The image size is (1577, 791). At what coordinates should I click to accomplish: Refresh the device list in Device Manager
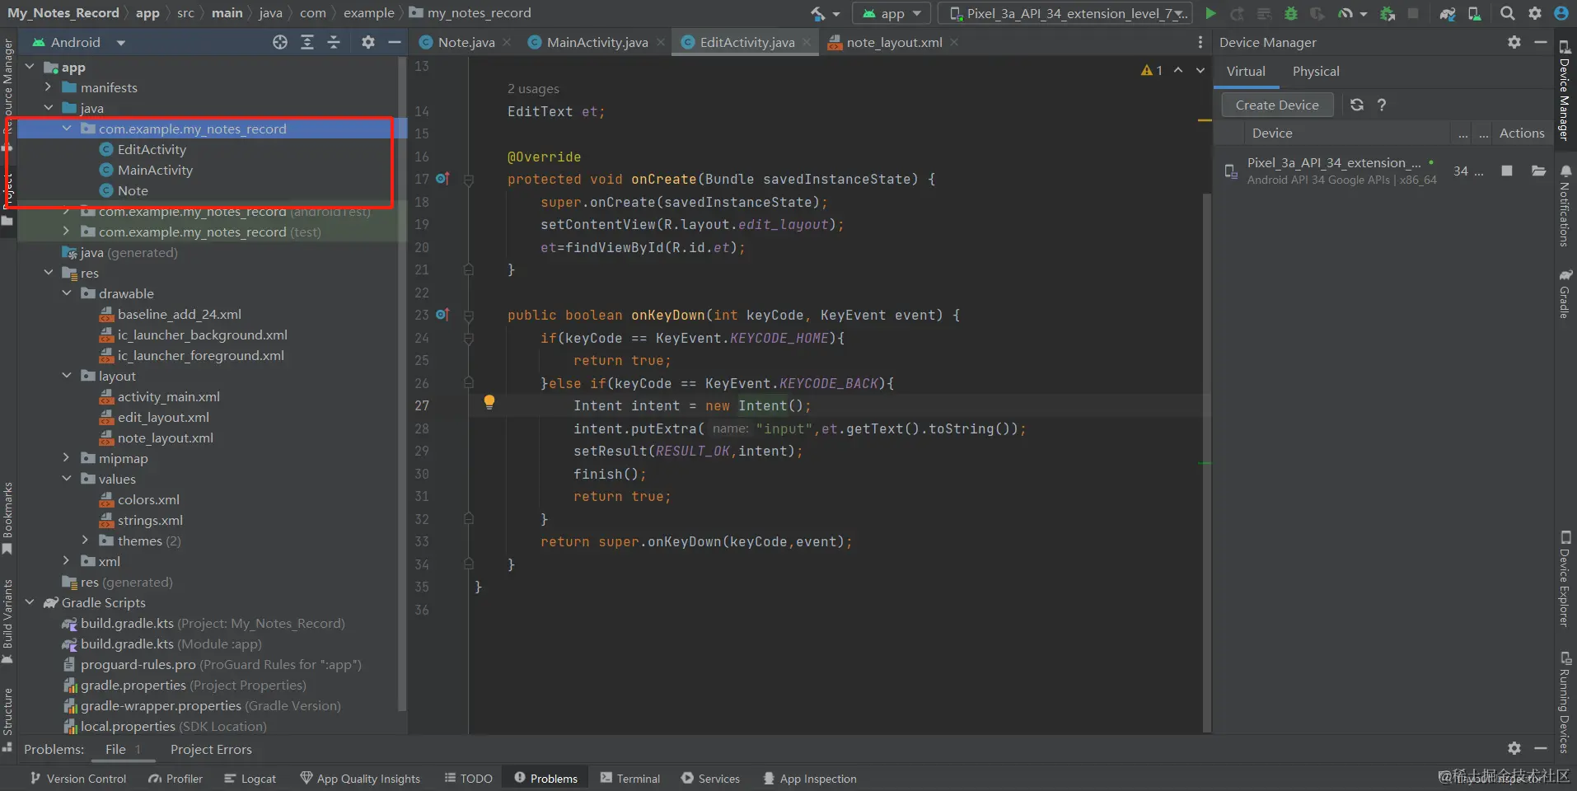tap(1357, 105)
